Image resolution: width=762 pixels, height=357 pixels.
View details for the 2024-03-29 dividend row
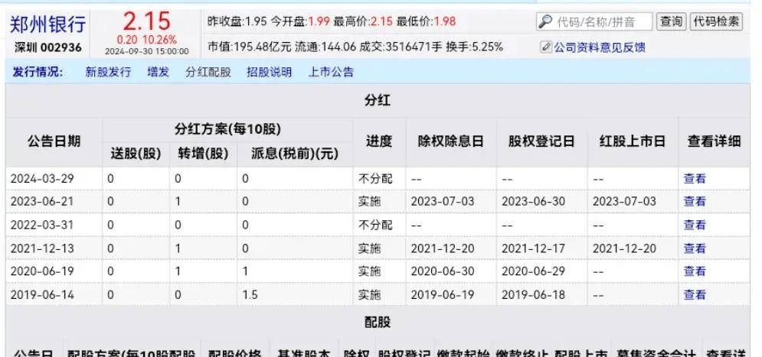pos(695,179)
